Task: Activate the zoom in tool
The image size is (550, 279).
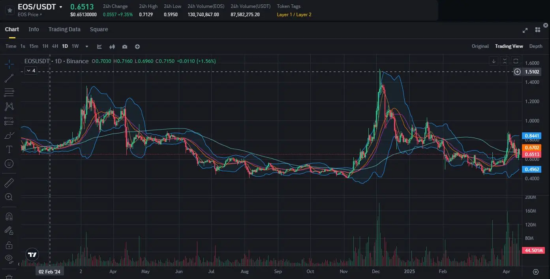Action: [9, 197]
